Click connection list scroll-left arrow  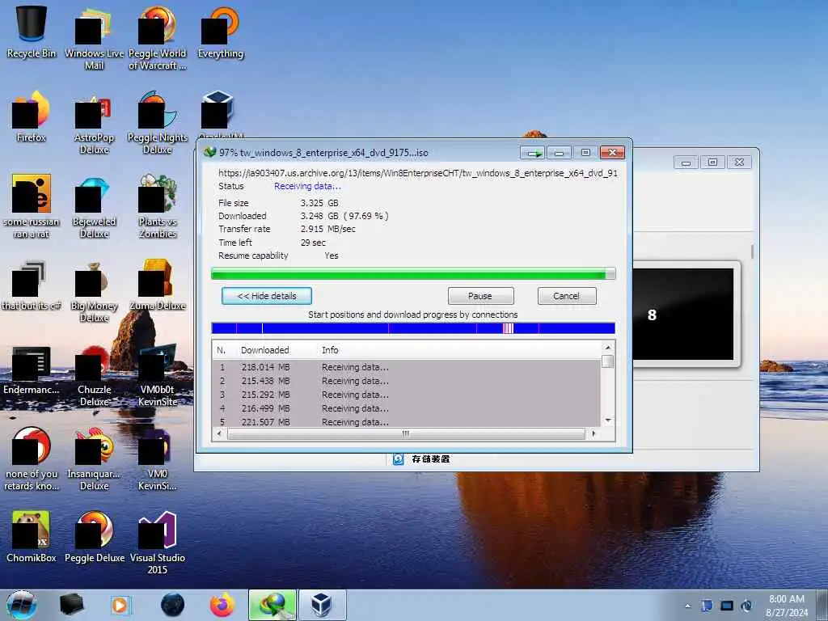220,433
